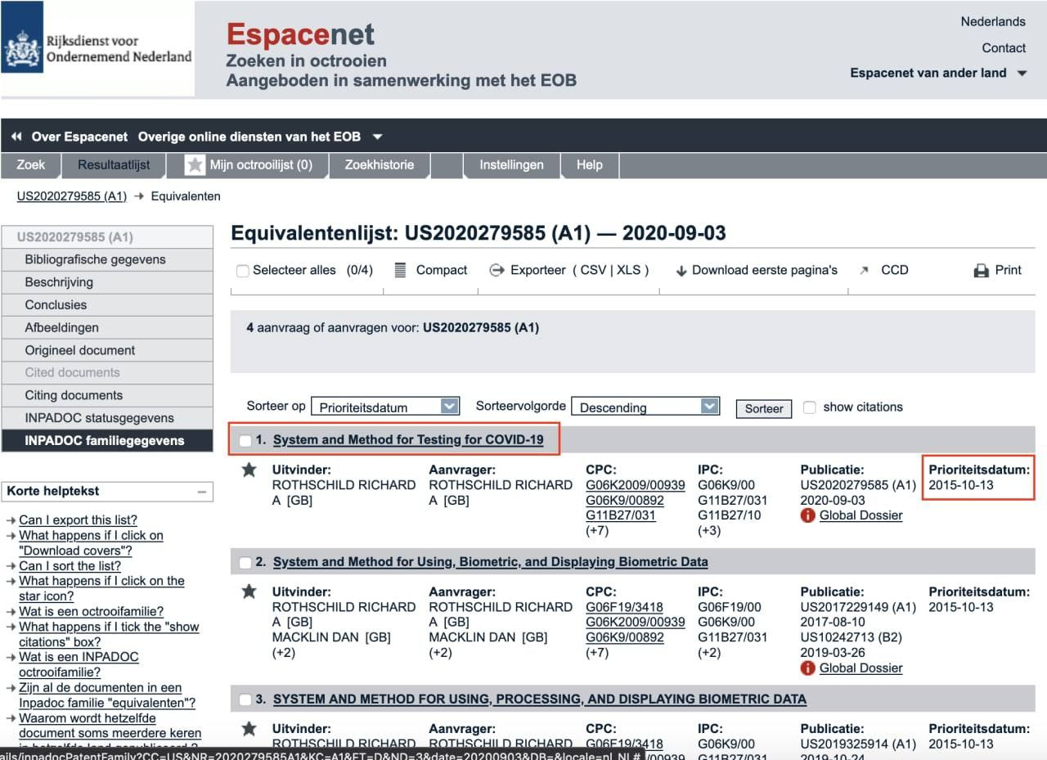The height and width of the screenshot is (760, 1047).
Task: Switch to the Zoekhistorie tab
Action: (x=379, y=164)
